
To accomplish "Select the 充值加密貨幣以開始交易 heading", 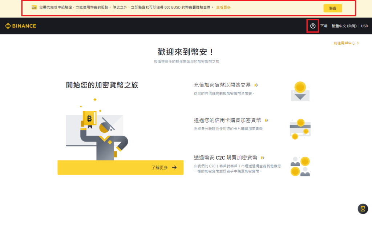I will 222,85.
